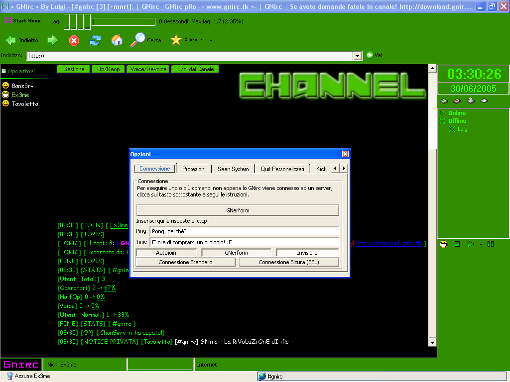Toggle the Invisibile option
This screenshot has width=510, height=382.
click(x=307, y=253)
